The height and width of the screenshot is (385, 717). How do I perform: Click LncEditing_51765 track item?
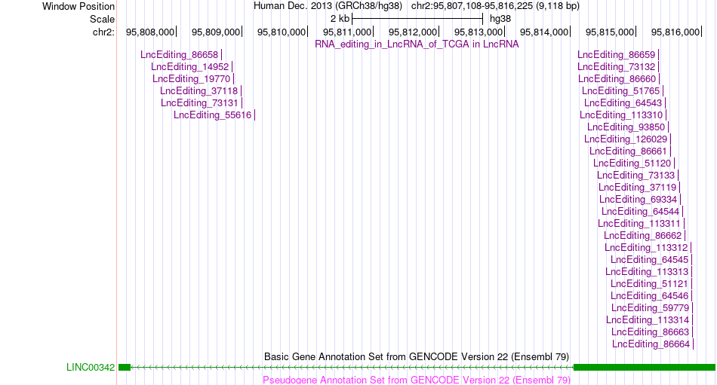621,91
